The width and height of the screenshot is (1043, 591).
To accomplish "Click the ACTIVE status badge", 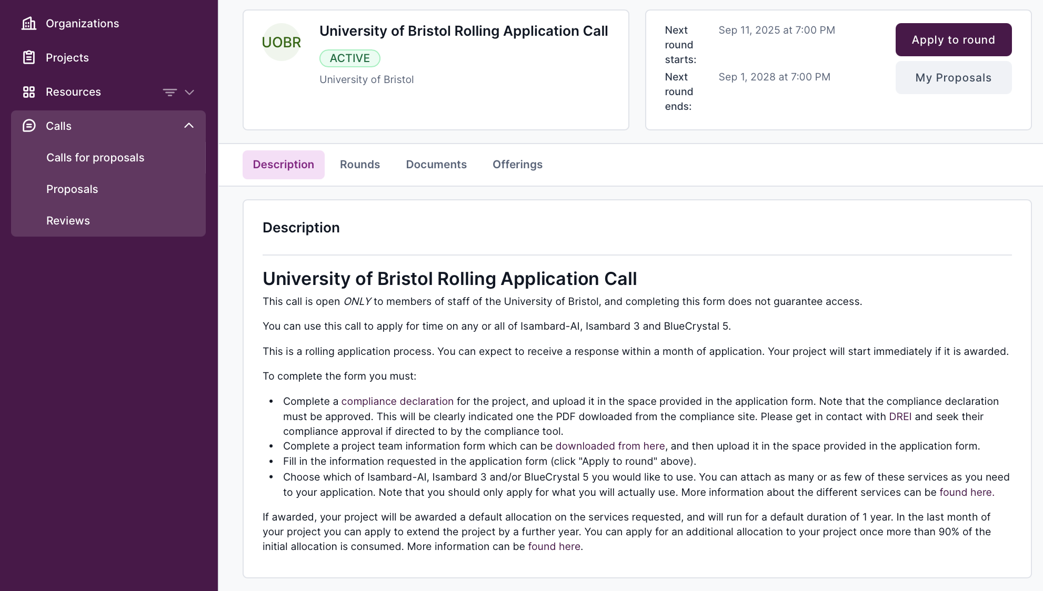I will coord(350,58).
